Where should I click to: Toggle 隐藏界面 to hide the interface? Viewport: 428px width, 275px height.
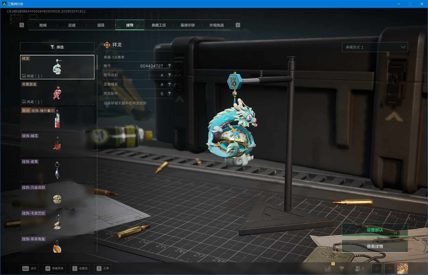point(54,268)
